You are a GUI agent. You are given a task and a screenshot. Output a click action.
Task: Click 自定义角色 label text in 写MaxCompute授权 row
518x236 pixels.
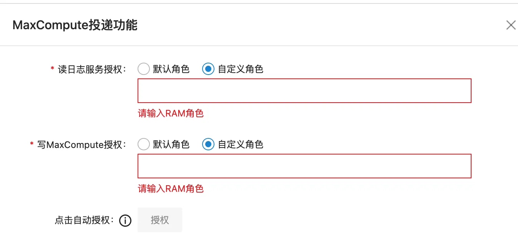[240, 145]
